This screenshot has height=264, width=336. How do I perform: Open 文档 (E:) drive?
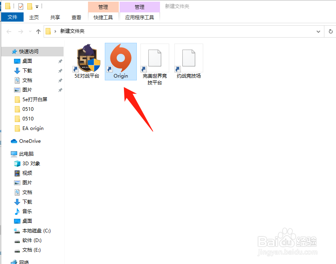click(x=32, y=250)
